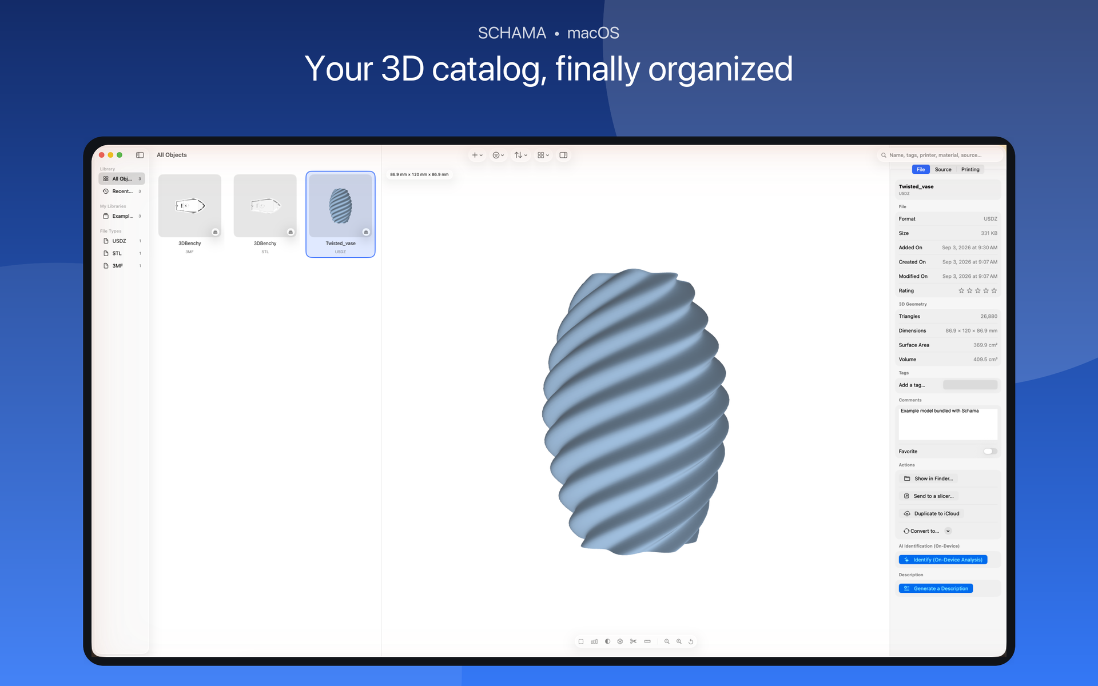Click the Size value 331 KB
This screenshot has height=686, width=1098.
pos(989,233)
